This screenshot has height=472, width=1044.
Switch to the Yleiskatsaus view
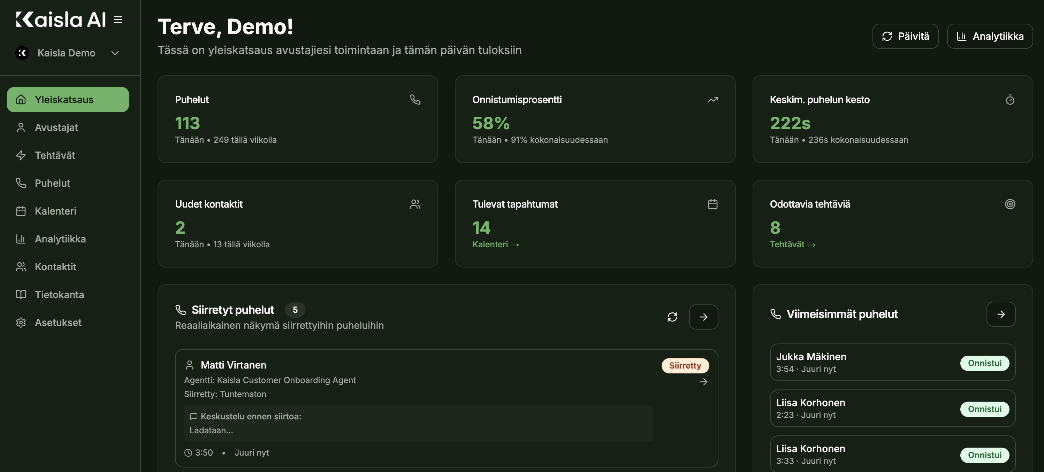(x=64, y=99)
